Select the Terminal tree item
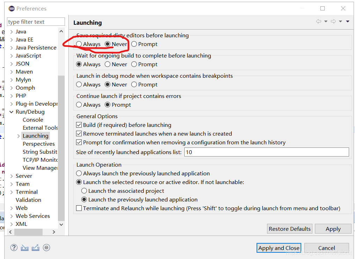 pyautogui.click(x=27, y=192)
